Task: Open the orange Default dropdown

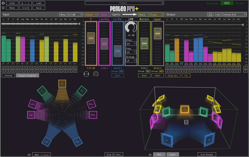Action: click(91, 15)
